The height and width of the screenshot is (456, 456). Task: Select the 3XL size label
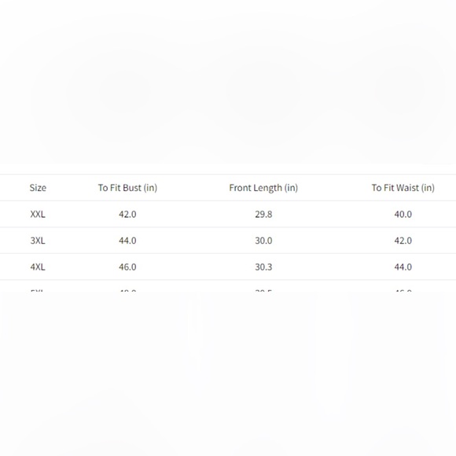38,241
